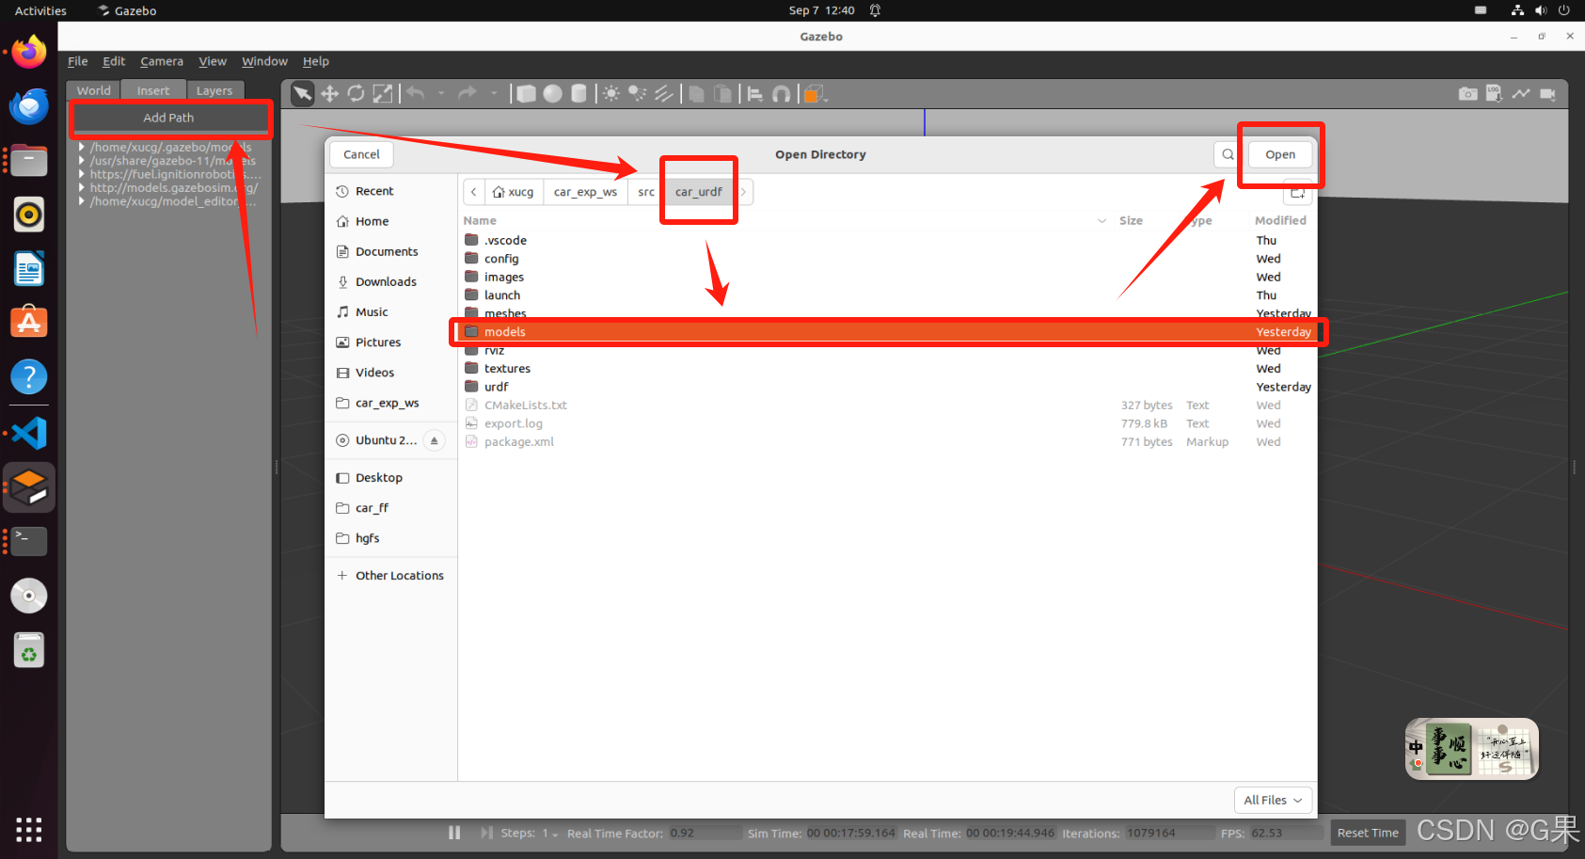1585x859 pixels.
Task: Select the models folder row
Action: click(x=888, y=332)
